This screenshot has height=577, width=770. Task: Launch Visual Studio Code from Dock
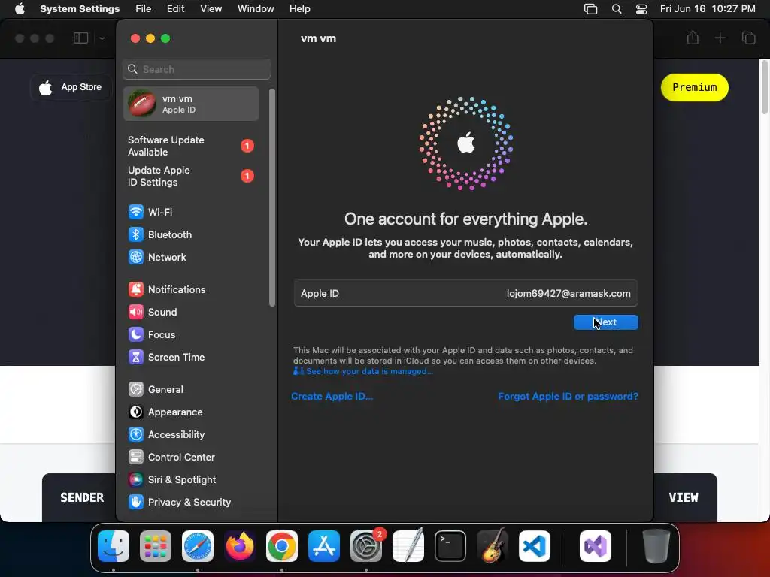pos(535,546)
